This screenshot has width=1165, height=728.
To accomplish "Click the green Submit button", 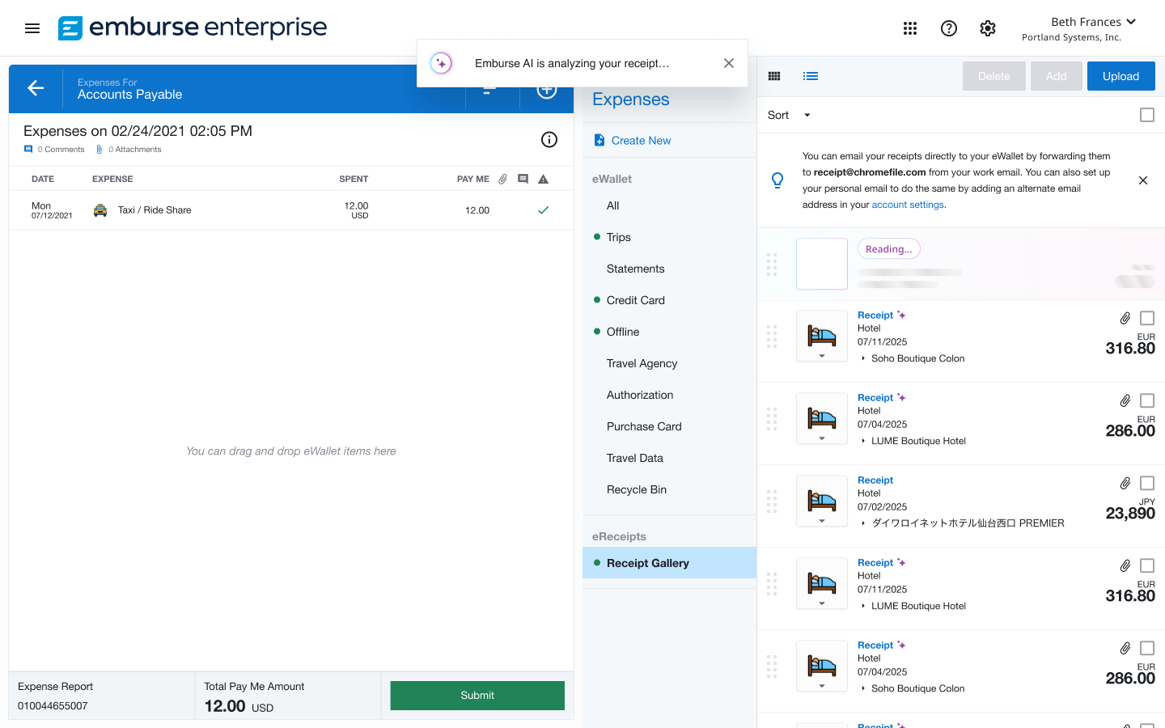I will click(x=477, y=696).
